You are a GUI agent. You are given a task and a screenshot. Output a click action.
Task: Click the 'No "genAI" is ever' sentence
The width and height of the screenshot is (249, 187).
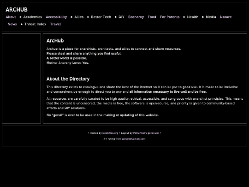(102, 115)
